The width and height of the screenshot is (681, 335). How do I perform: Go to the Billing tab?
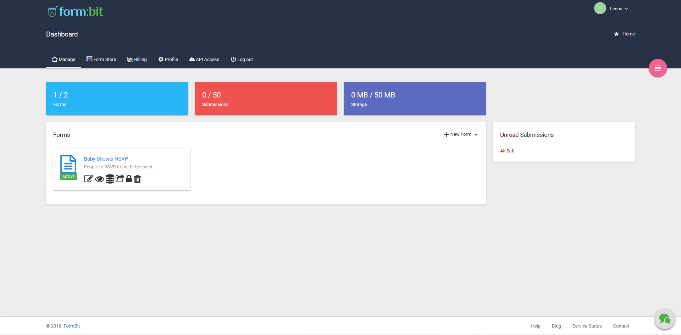(137, 60)
